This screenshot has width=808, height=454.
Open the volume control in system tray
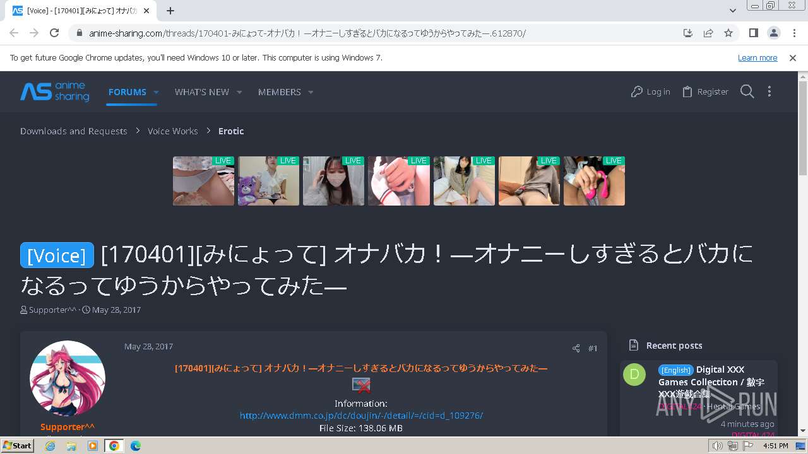point(717,446)
